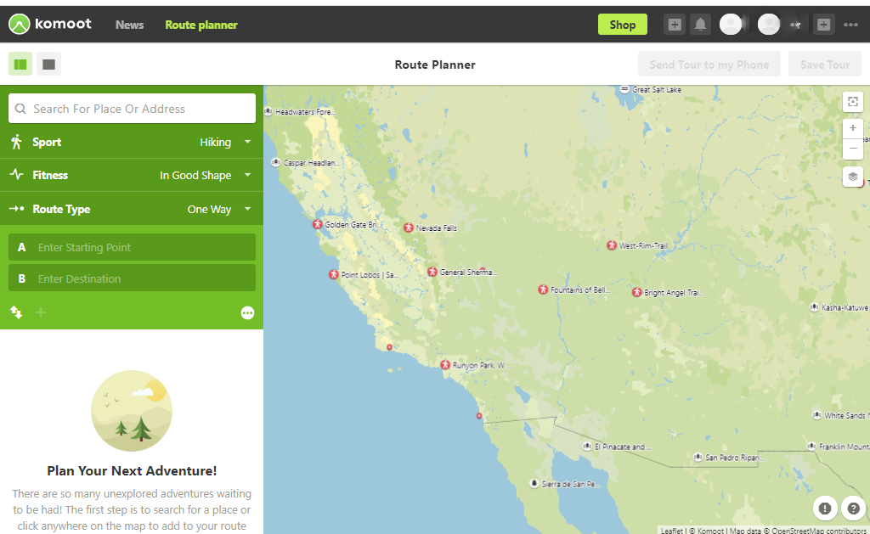The image size is (870, 534).
Task: Click White Sands park marker
Action: [816, 415]
